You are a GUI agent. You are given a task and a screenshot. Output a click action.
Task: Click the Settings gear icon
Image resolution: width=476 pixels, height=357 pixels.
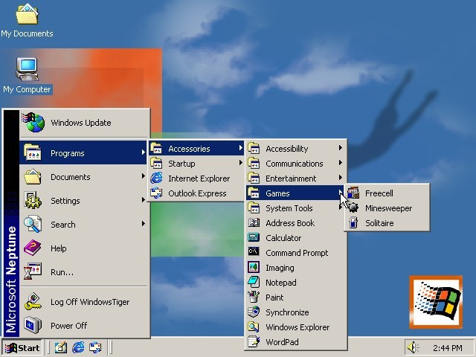point(33,200)
